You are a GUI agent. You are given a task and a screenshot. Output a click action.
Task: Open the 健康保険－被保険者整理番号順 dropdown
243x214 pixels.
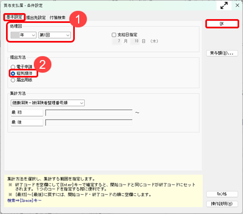coord(48,103)
